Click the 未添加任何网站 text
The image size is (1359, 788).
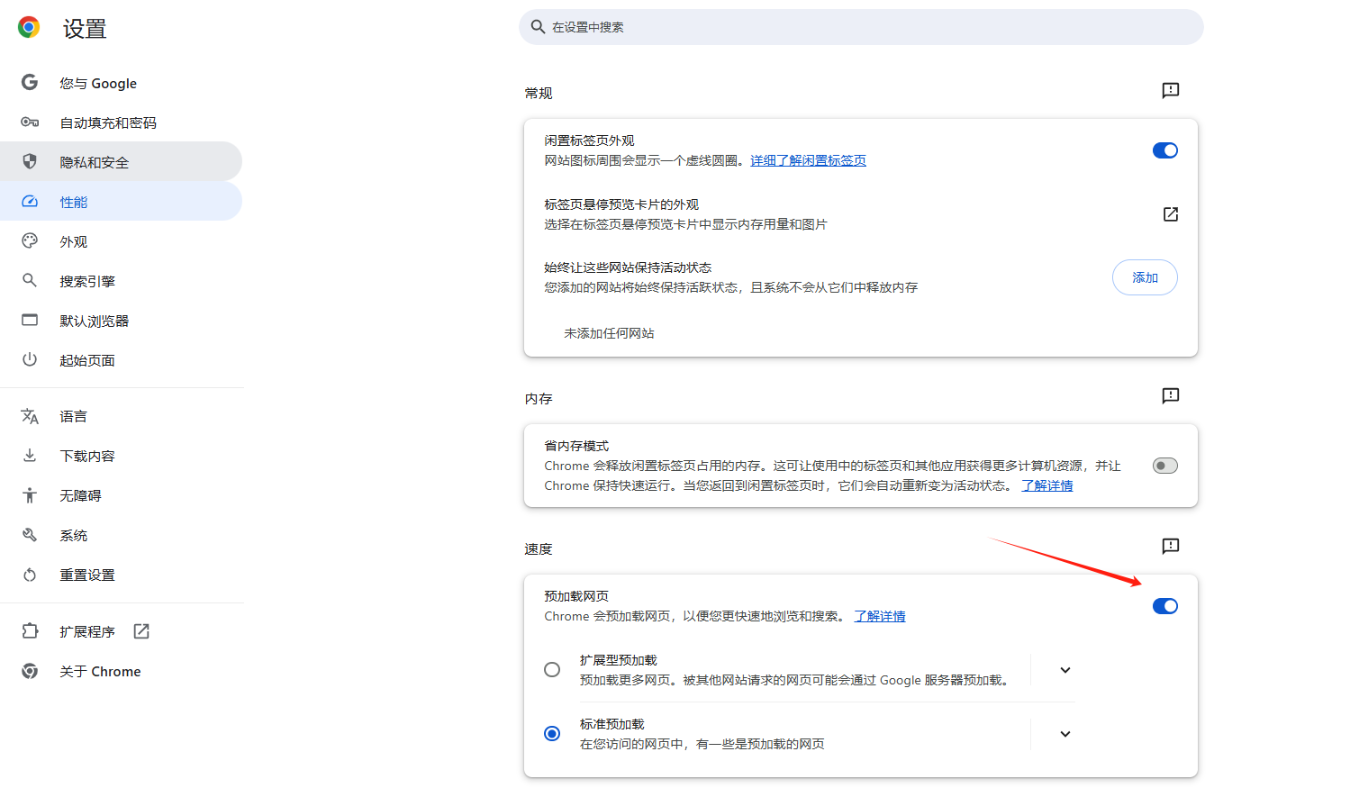pos(609,333)
